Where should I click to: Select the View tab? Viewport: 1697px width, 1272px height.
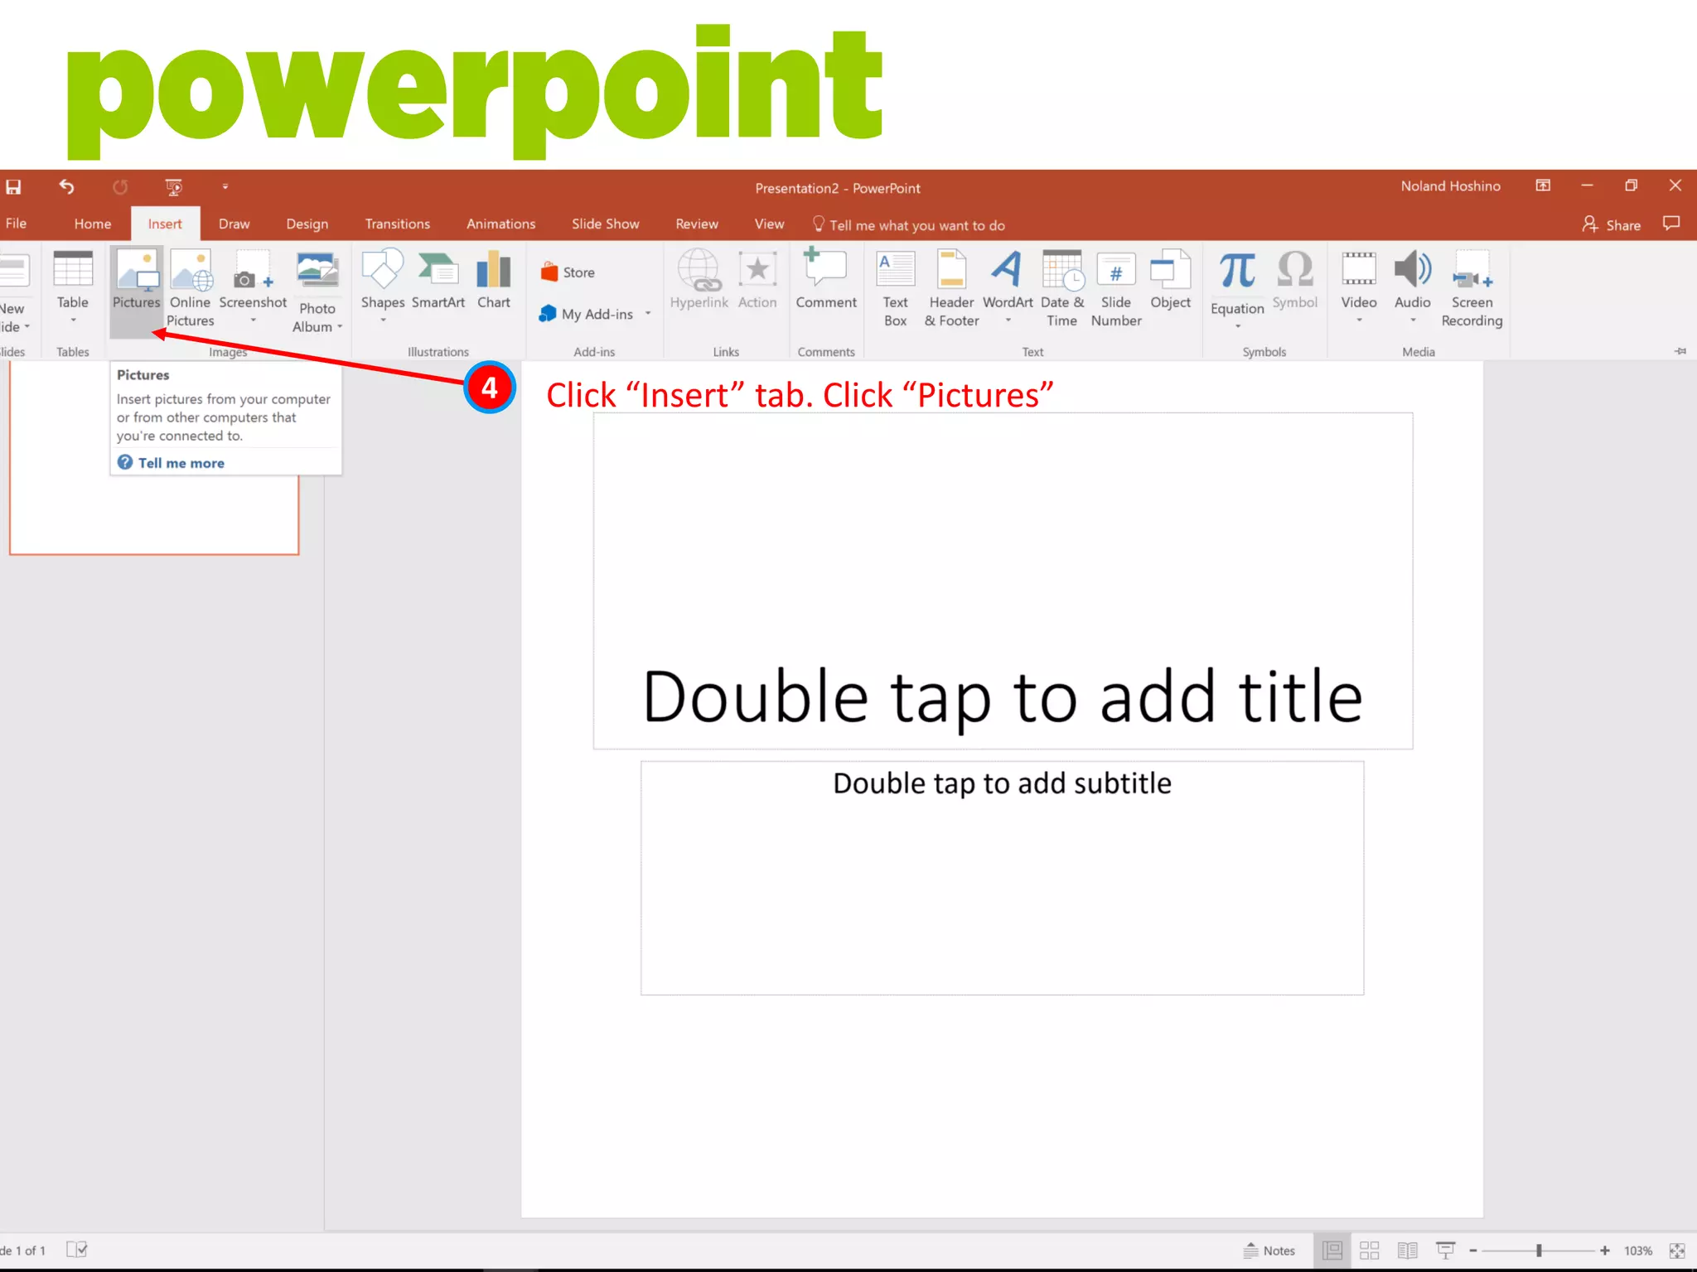(770, 224)
